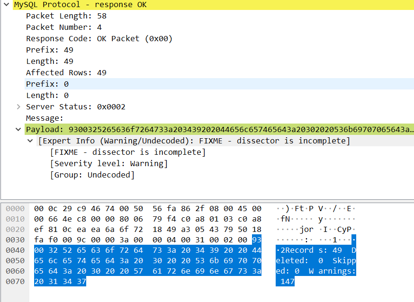Click hex offset 0020
414x302 pixels.
pyautogui.click(x=15, y=230)
